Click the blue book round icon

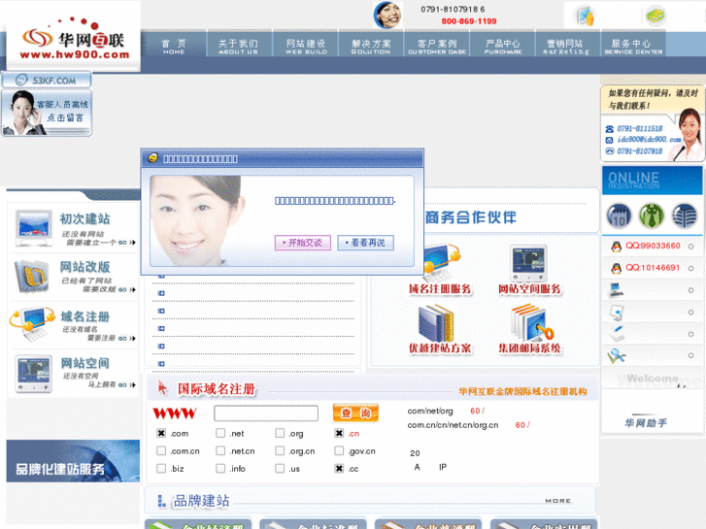click(x=685, y=215)
